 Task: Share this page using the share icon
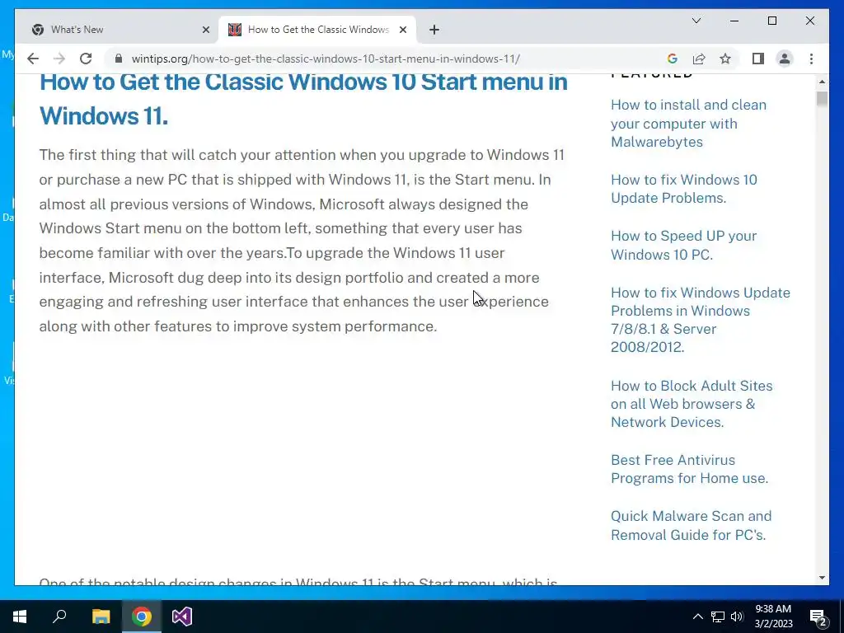(699, 59)
